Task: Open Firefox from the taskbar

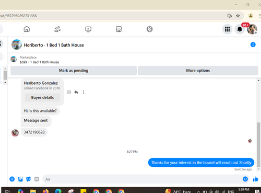Action: point(45,191)
